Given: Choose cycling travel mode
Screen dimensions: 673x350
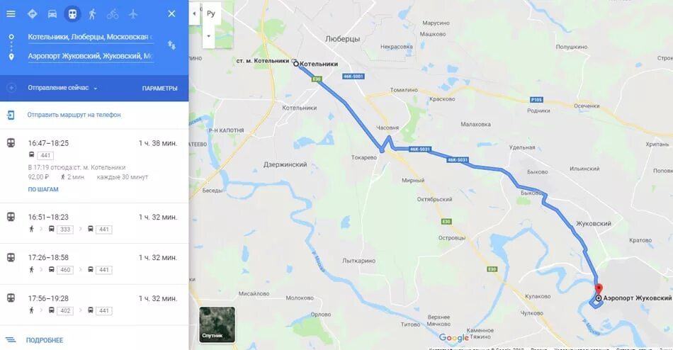Looking at the screenshot, I should coord(113,13).
